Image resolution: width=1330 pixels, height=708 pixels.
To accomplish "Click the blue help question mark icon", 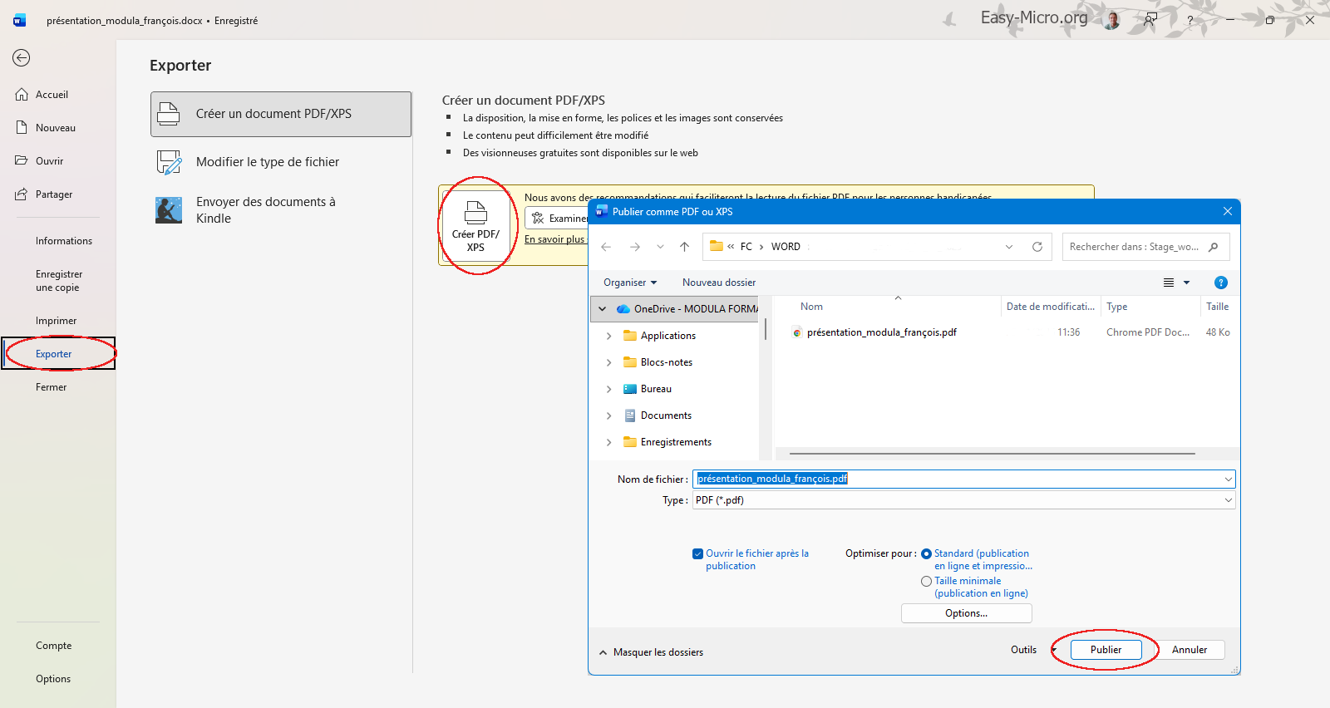I will pyautogui.click(x=1220, y=283).
